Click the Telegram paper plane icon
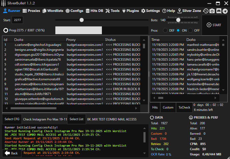This screenshot has height=159, width=230. (225, 11)
